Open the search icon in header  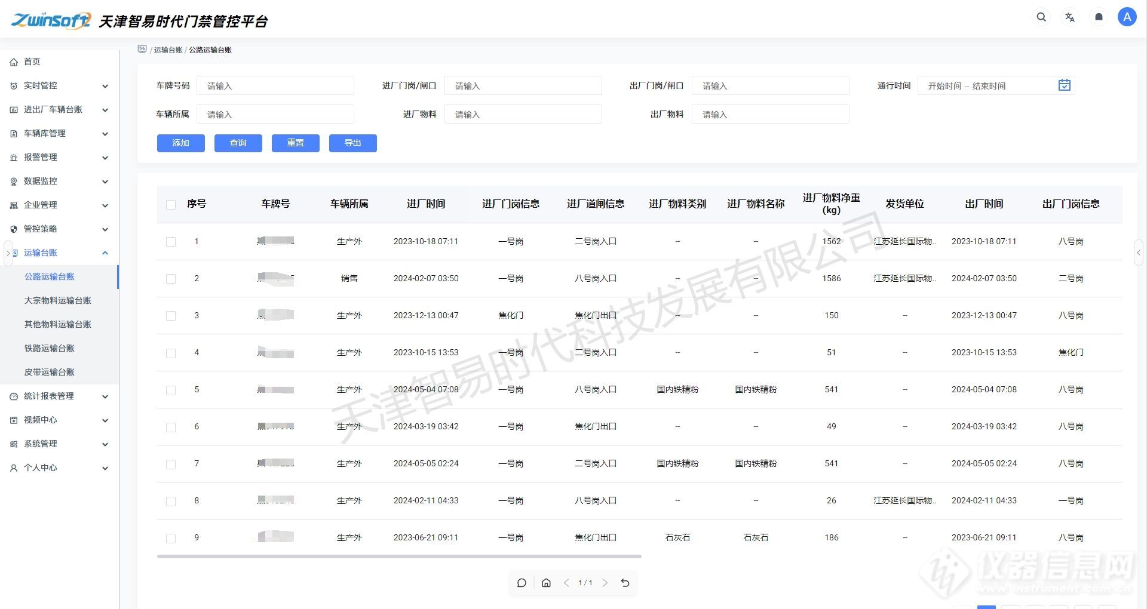click(x=1041, y=17)
